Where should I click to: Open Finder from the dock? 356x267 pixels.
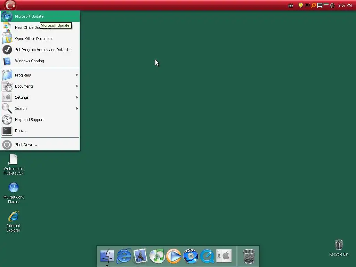[x=107, y=256]
